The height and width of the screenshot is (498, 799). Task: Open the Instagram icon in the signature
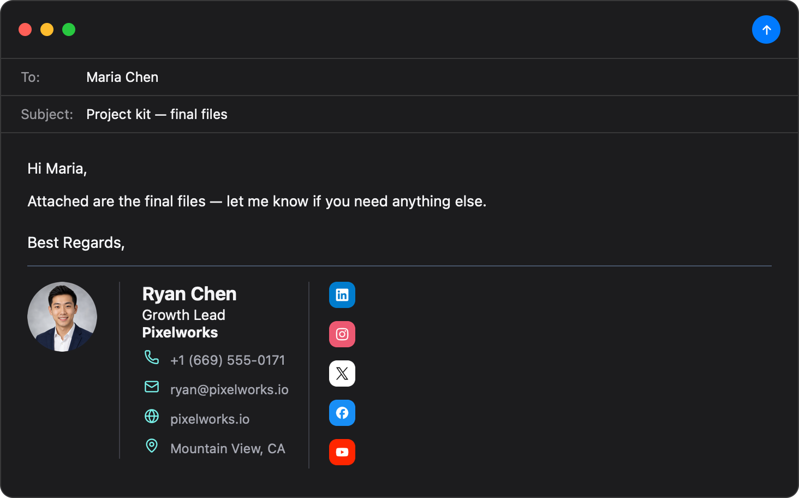point(342,334)
